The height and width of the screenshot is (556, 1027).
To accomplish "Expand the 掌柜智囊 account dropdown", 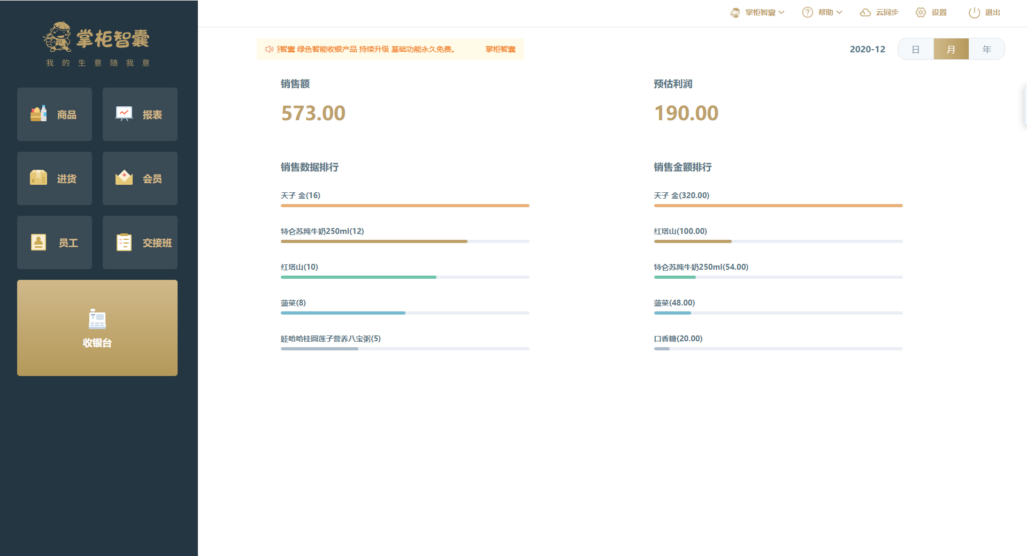I will click(x=757, y=12).
